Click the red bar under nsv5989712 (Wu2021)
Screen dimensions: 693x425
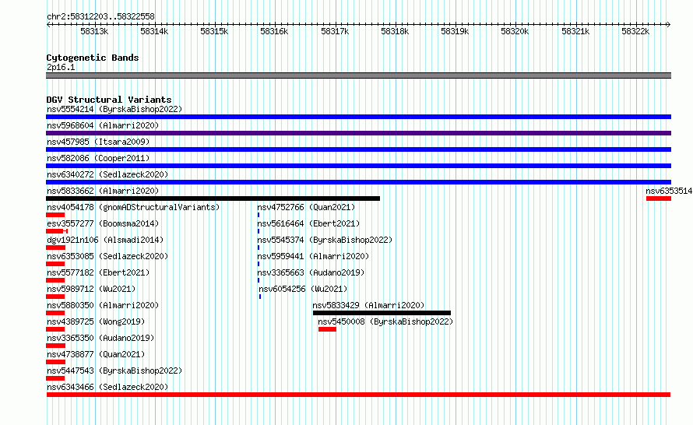click(x=55, y=297)
